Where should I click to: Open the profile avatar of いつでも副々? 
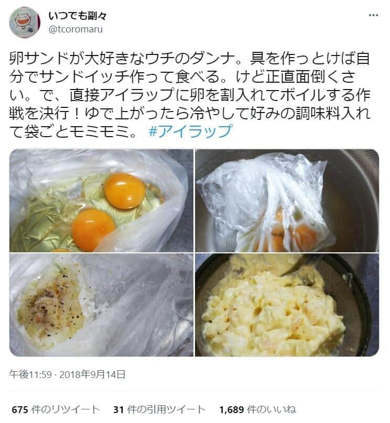coord(25,23)
